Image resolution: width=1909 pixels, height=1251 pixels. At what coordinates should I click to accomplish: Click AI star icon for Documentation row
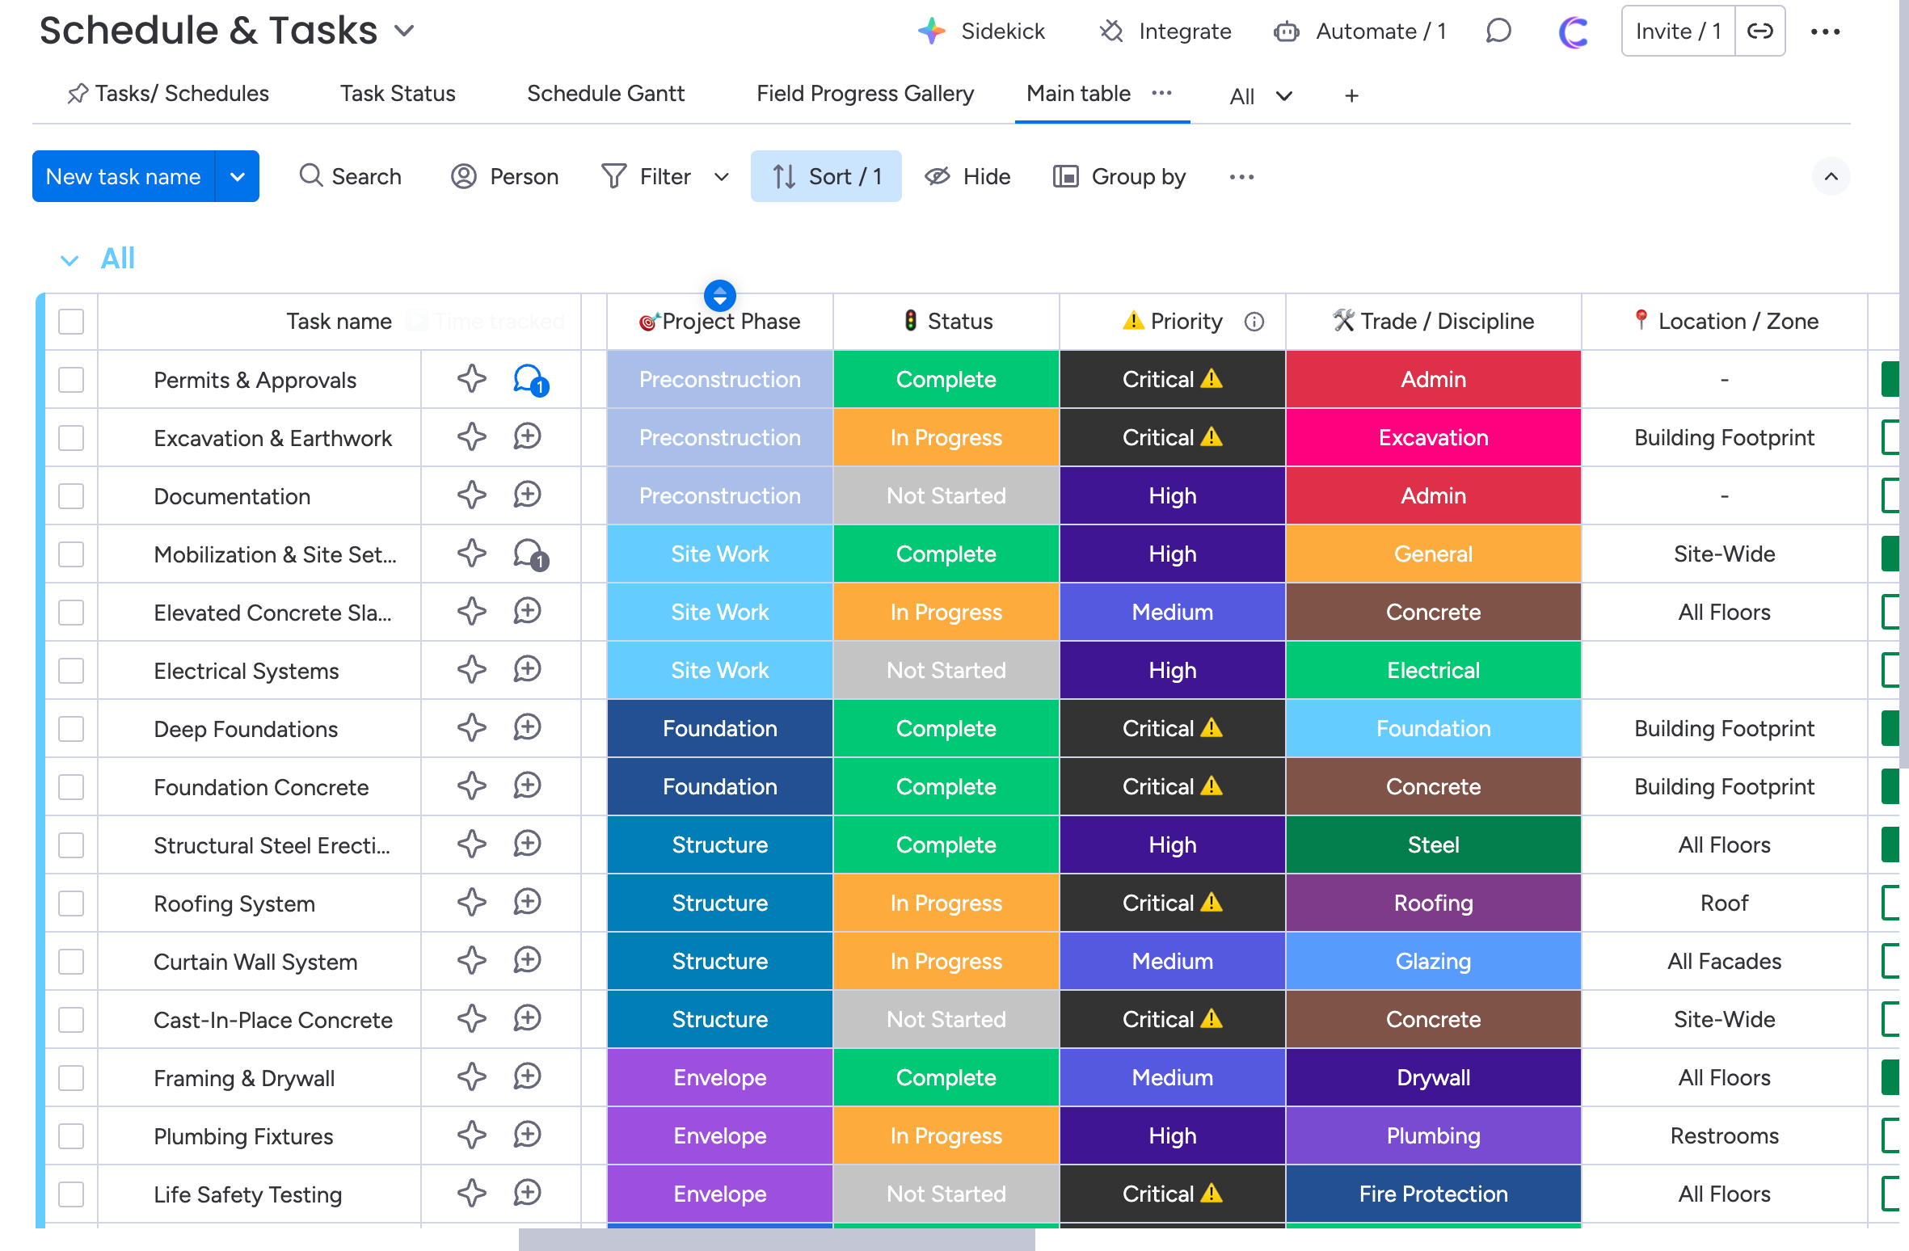click(472, 495)
